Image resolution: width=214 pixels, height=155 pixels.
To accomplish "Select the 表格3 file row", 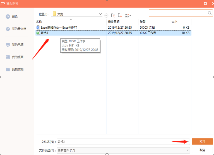I will (x=113, y=33).
